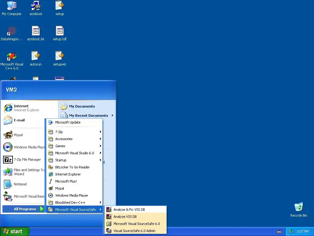This screenshot has width=314, height=236.
Task: Open the acmboot desktop icon
Action: (x=36, y=8)
